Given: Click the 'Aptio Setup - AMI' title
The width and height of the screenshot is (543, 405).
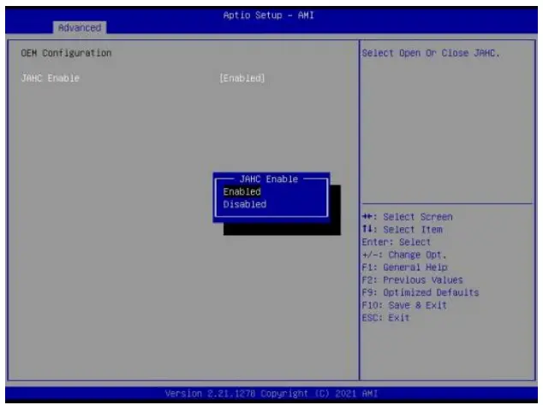Looking at the screenshot, I should pyautogui.click(x=269, y=15).
